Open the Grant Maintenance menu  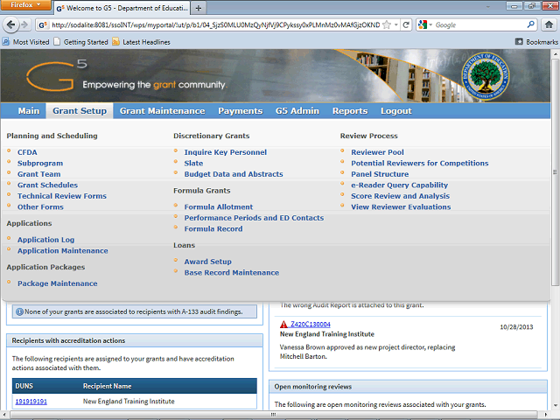(x=162, y=111)
